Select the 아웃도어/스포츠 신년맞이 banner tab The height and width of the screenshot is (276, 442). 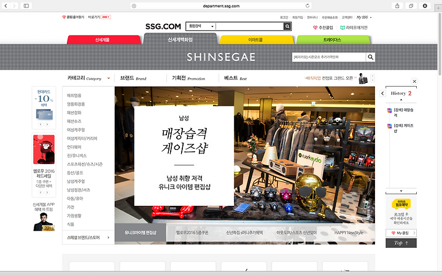[x=297, y=232]
